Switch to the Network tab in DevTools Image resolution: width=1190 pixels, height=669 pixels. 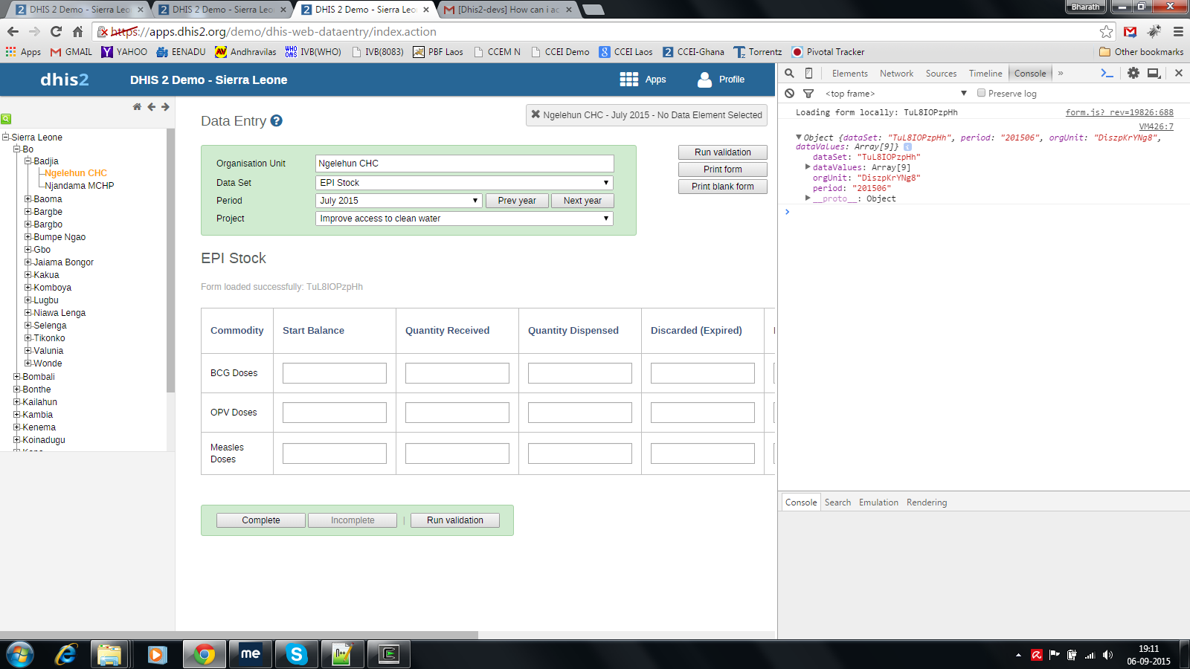896,74
